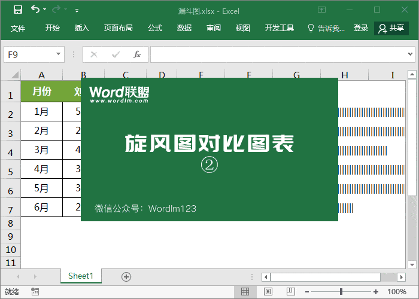Open the 数据 ribbon tab

point(184,28)
